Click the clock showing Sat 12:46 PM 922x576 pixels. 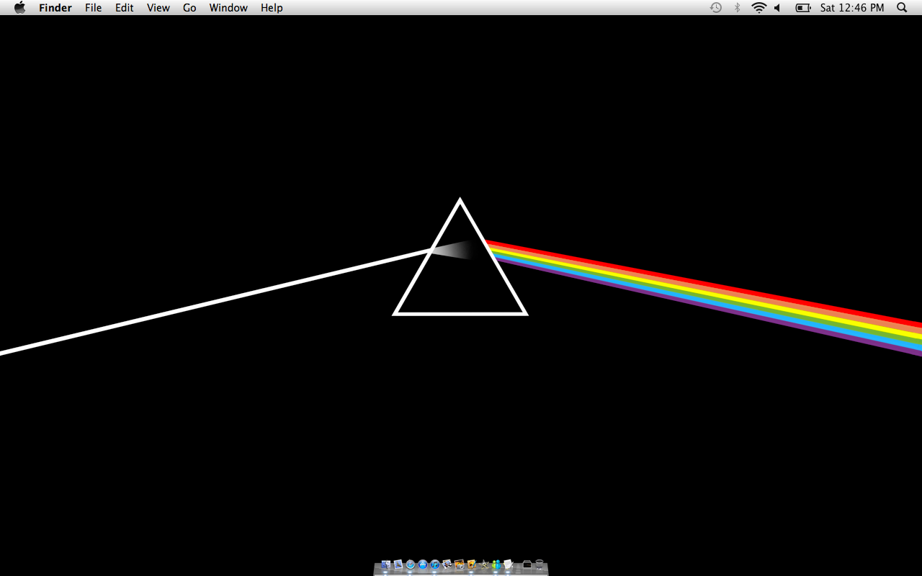[x=852, y=8]
